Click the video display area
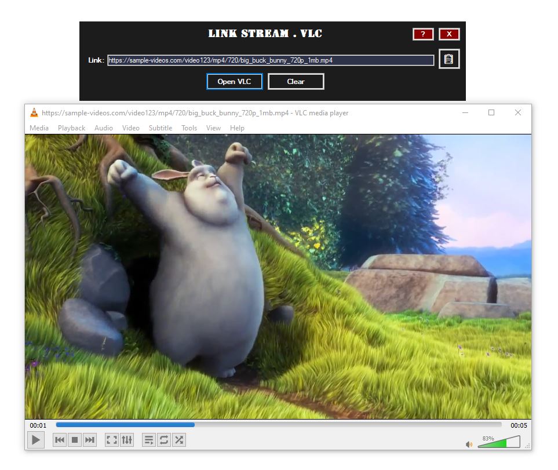 tap(278, 276)
